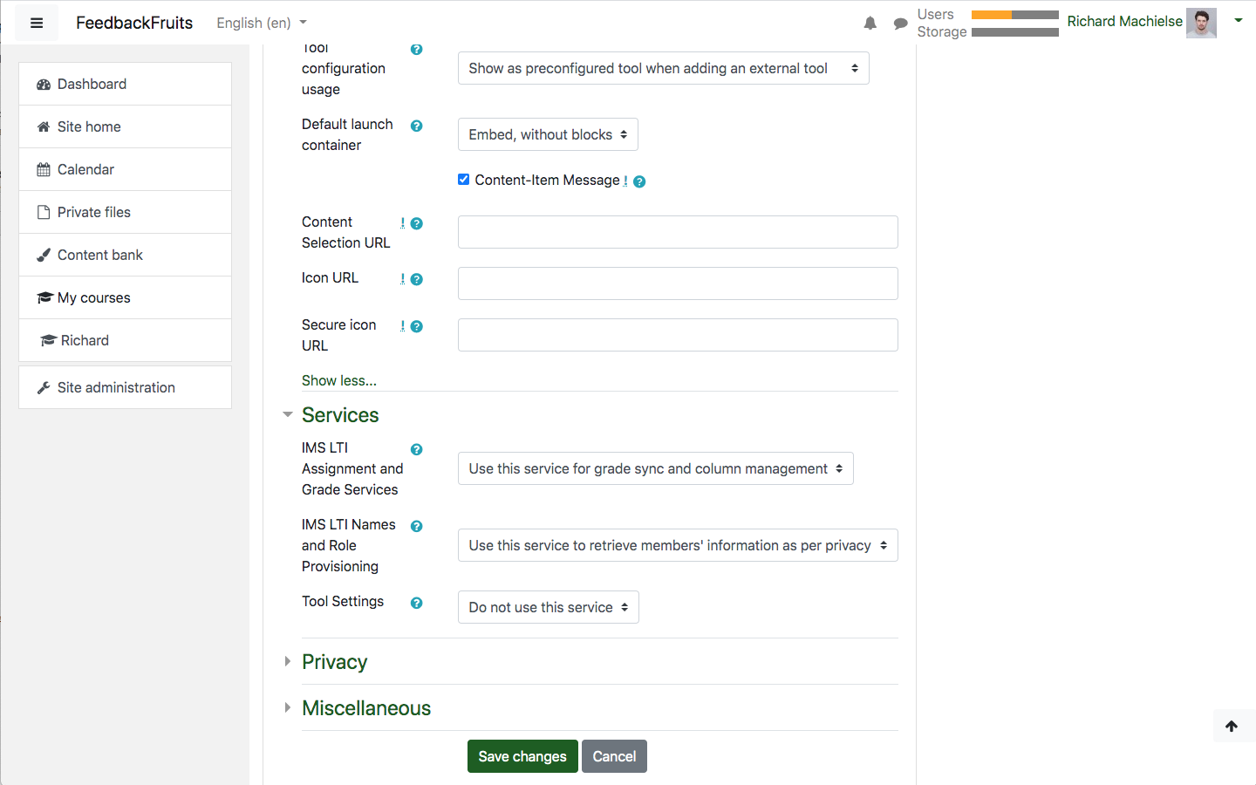Open help for Secure icon URL
Image resolution: width=1256 pixels, height=785 pixels.
click(416, 326)
